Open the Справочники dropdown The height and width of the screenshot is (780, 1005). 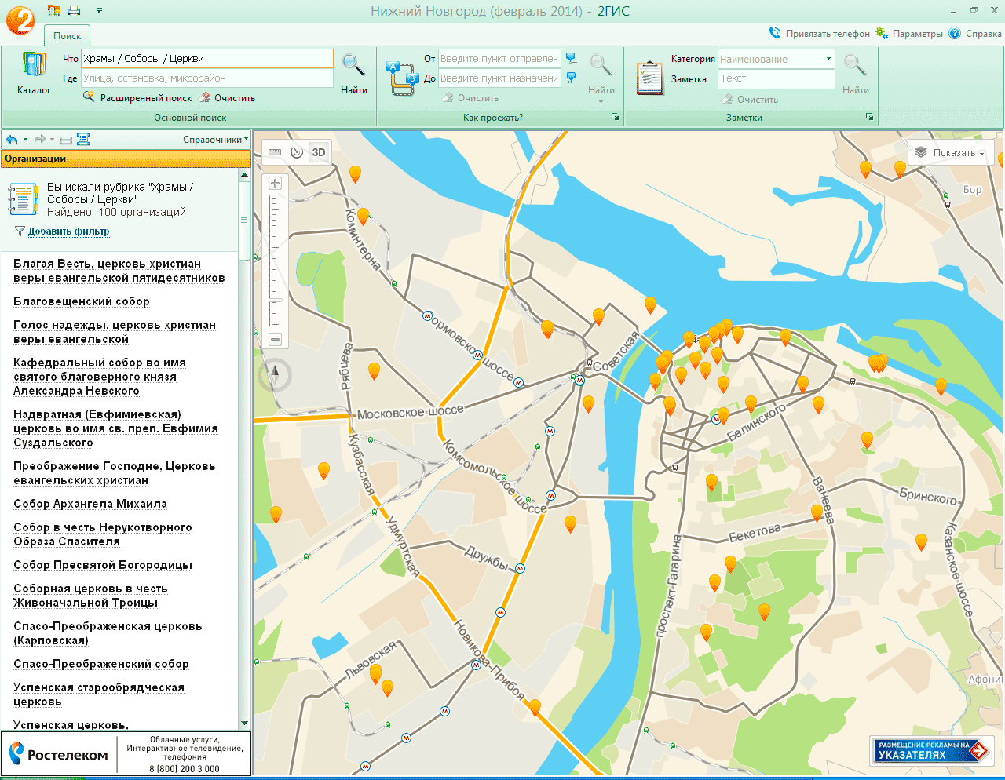click(215, 140)
